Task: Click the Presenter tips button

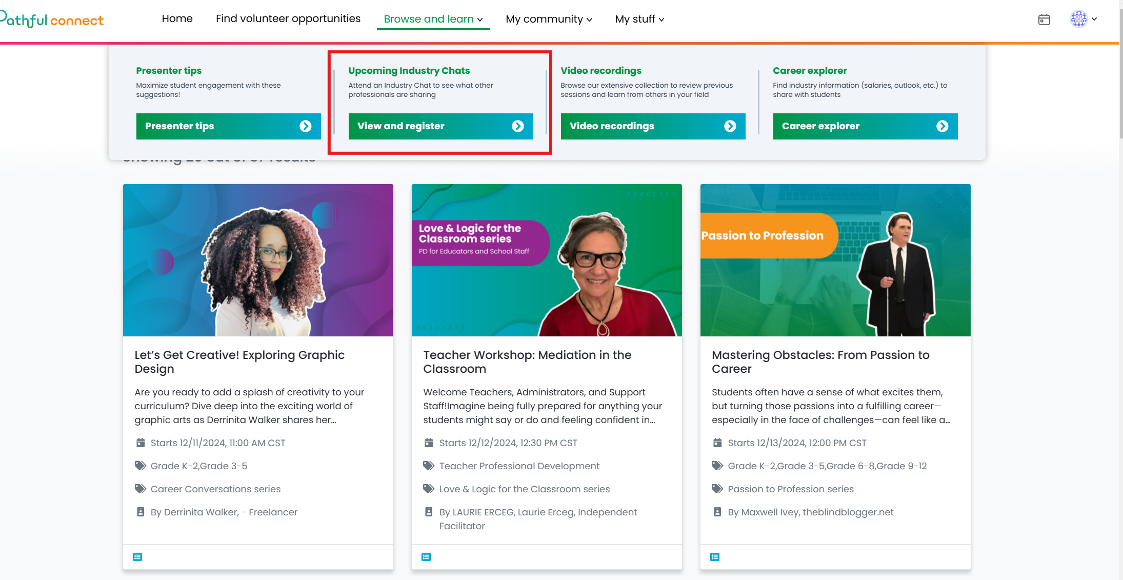Action: point(229,126)
